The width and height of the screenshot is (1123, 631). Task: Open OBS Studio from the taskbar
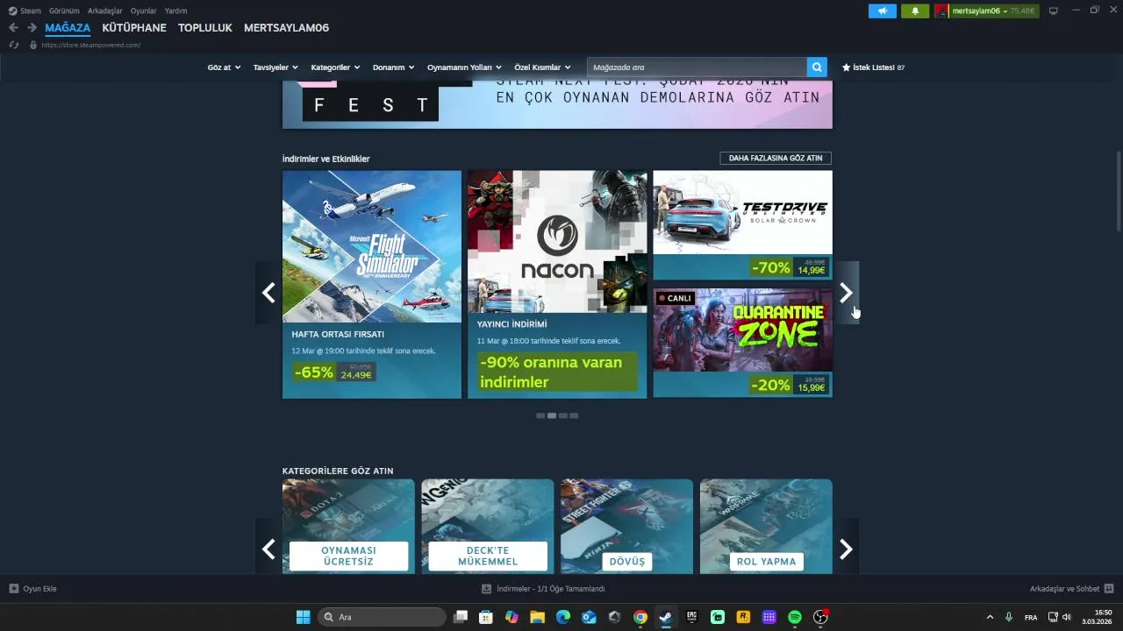(820, 617)
